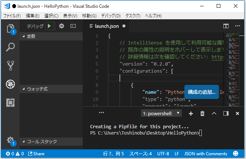Open editor more actions ellipsis

pyautogui.click(x=237, y=26)
